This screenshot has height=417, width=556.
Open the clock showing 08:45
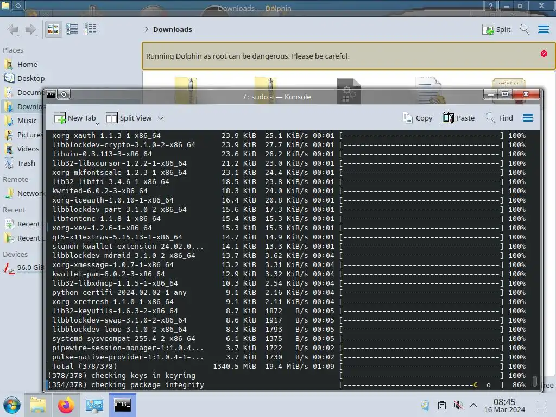coord(504,405)
